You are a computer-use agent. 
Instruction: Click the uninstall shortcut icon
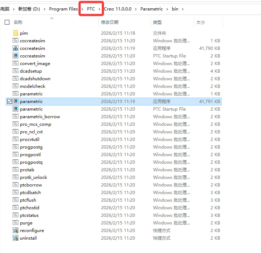point(16,238)
